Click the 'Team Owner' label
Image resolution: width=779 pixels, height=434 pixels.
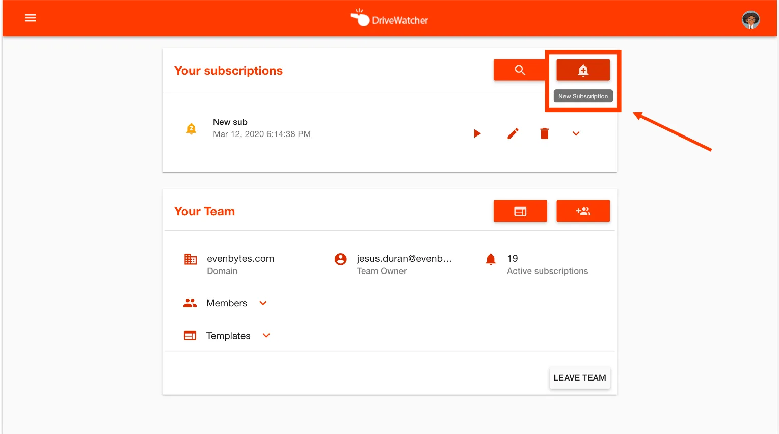tap(382, 272)
